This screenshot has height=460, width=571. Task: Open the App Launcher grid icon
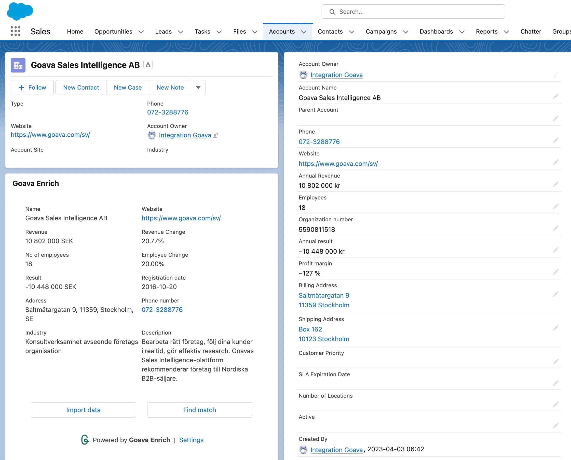15,31
